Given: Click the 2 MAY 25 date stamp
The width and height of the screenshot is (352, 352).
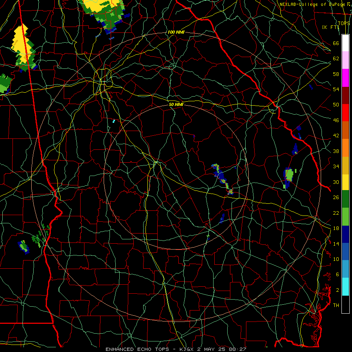Looking at the screenshot, I should point(212,349).
